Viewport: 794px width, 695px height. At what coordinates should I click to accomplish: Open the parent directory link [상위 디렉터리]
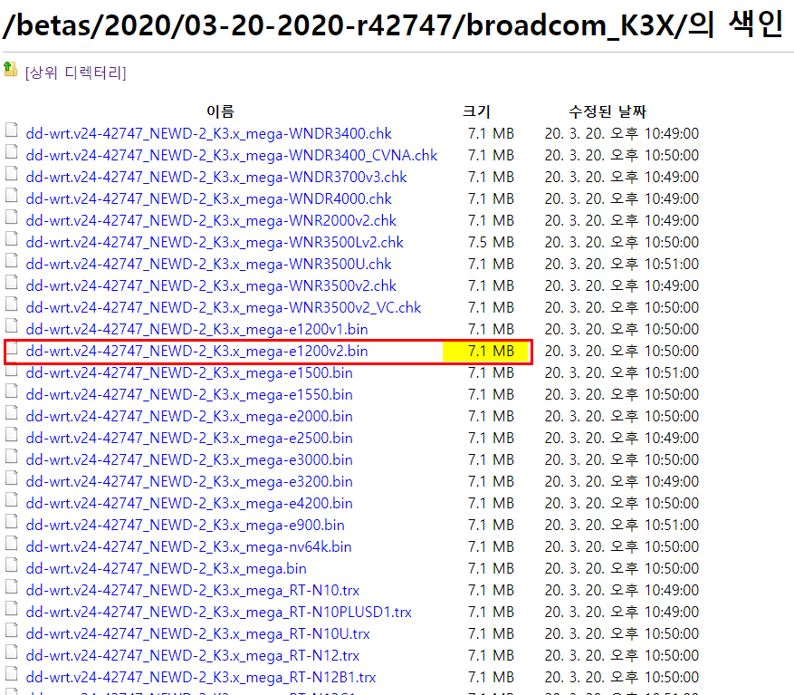75,72
